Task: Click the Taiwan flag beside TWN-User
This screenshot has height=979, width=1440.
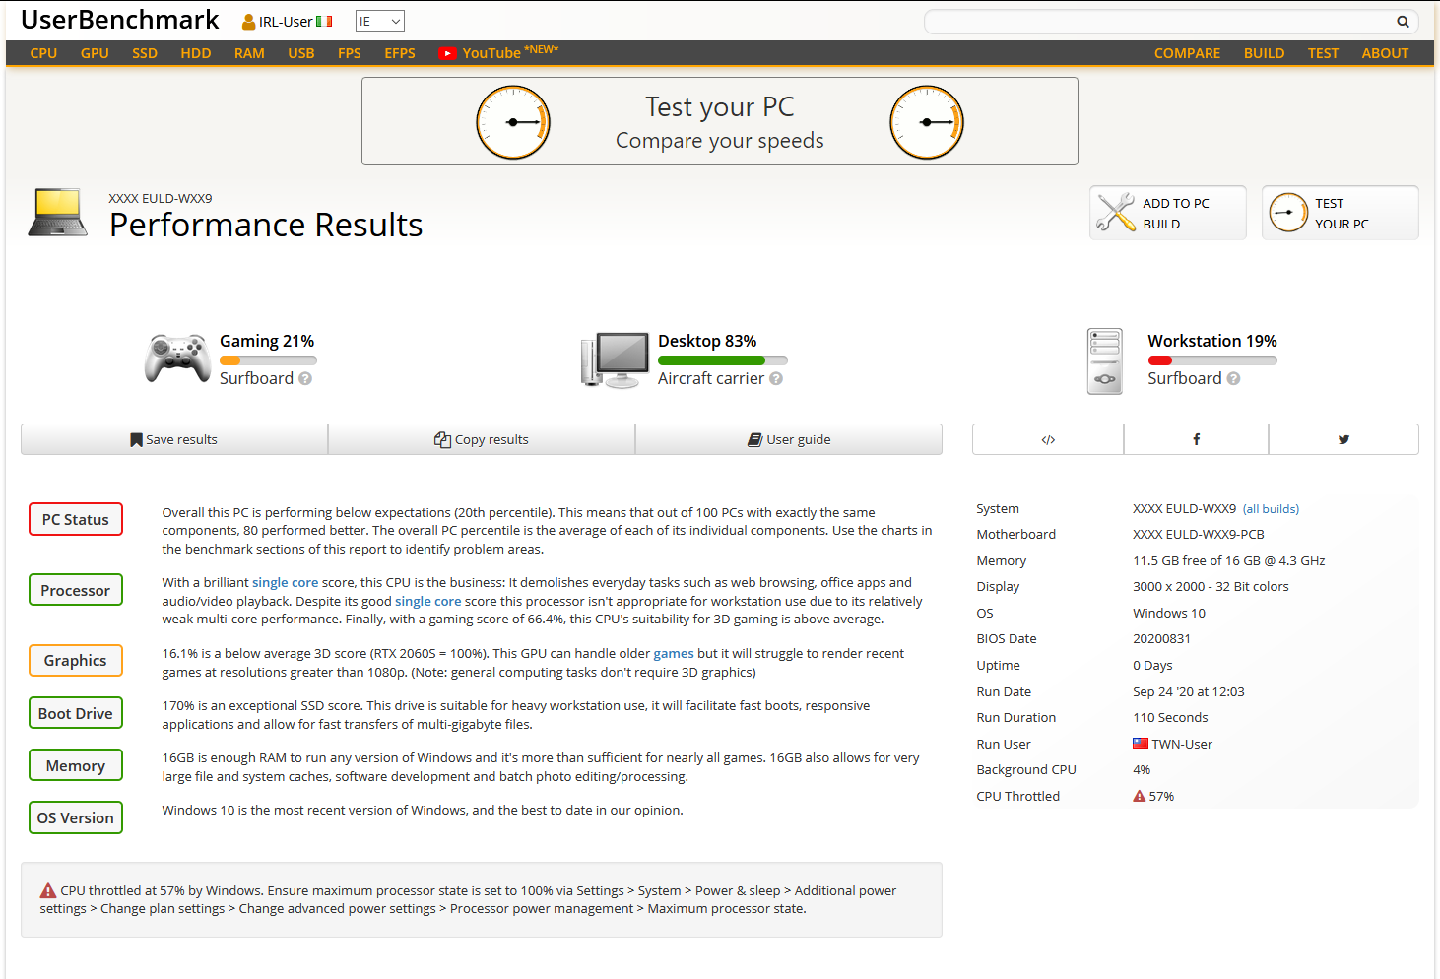Action: coord(1141,744)
